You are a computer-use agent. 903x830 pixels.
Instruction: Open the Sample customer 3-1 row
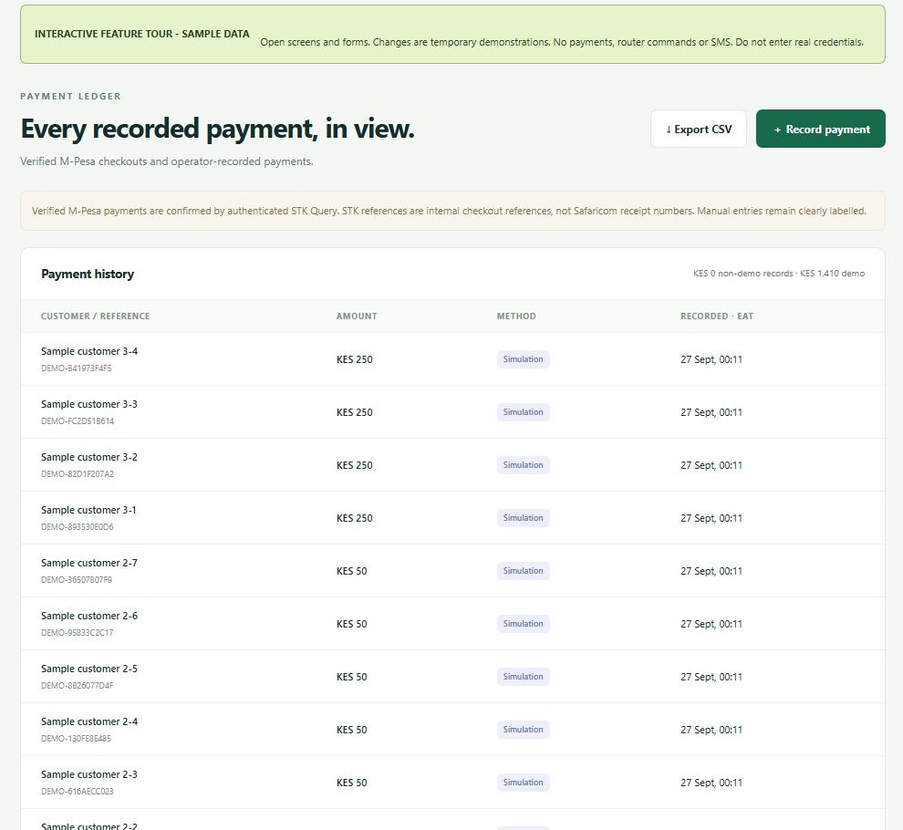[452, 518]
